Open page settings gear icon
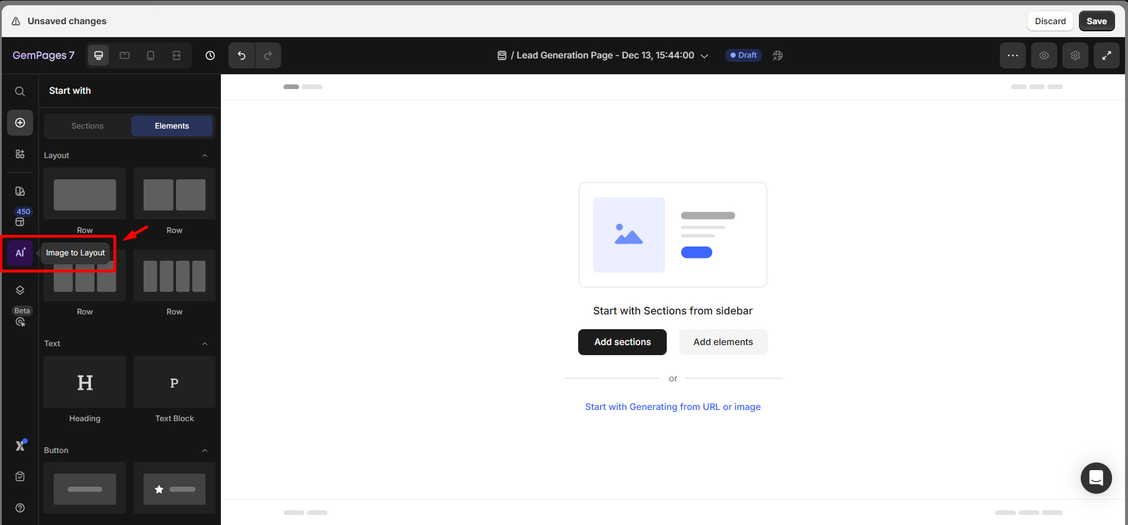This screenshot has height=525, width=1128. 1075,55
